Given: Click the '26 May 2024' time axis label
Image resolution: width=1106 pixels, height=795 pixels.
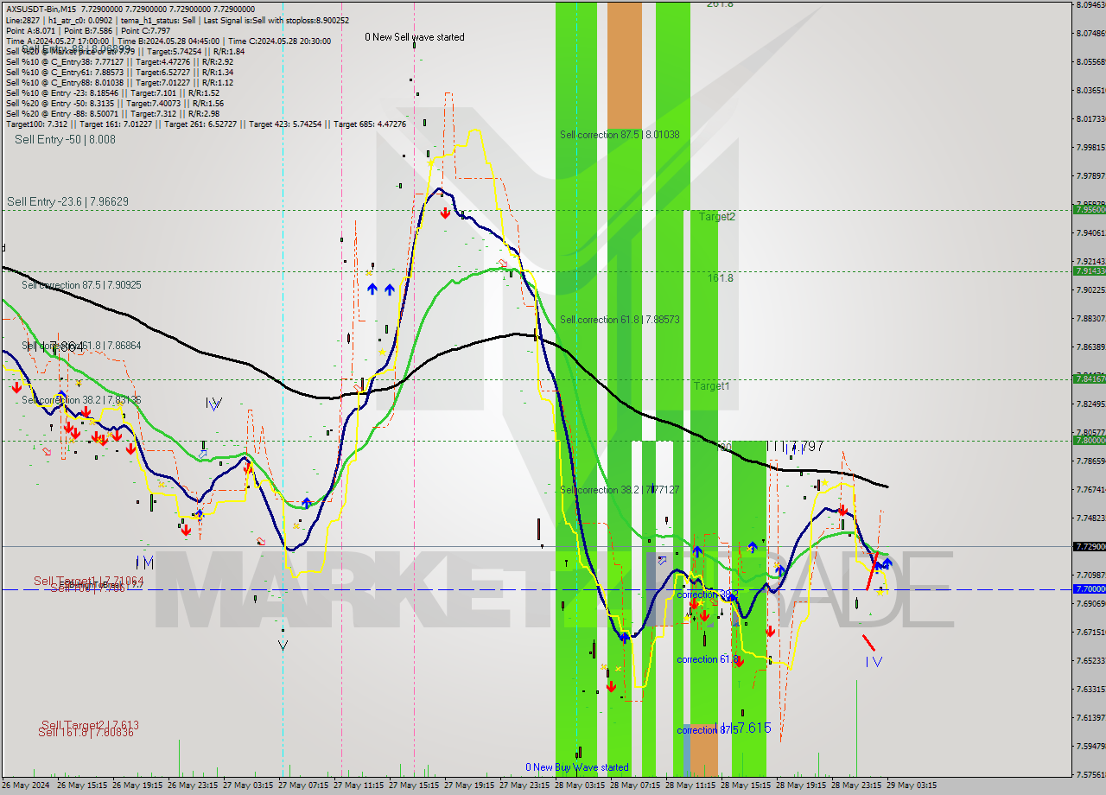Looking at the screenshot, I should click(x=27, y=785).
